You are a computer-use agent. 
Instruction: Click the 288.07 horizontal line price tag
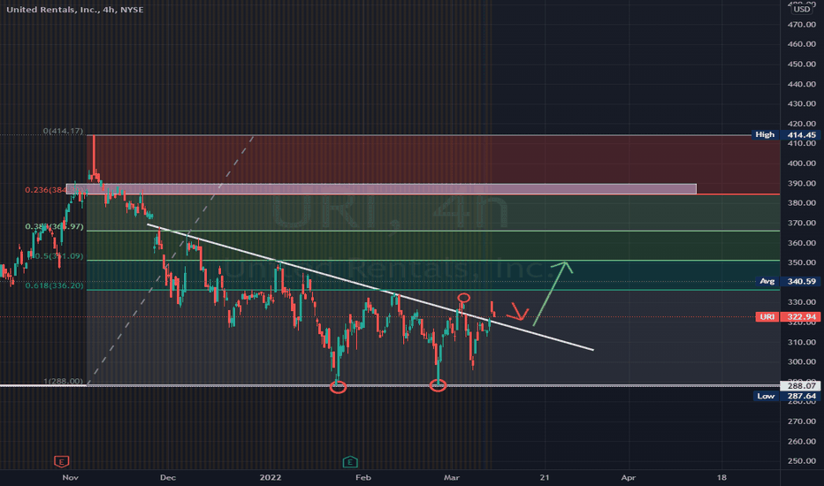(x=801, y=385)
